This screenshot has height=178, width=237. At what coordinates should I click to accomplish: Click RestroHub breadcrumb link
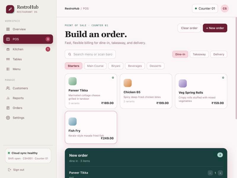point(72,9)
